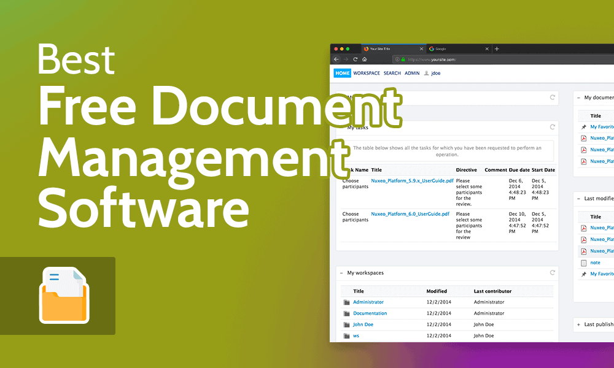Close the Google tab
614x368 pixels.
(487, 49)
